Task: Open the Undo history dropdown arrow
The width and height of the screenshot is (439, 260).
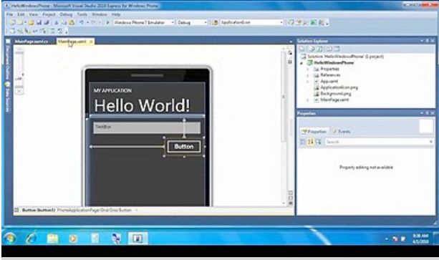Action: point(87,22)
